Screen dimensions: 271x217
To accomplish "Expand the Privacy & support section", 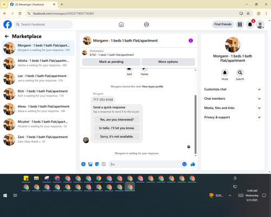I will (x=233, y=117).
